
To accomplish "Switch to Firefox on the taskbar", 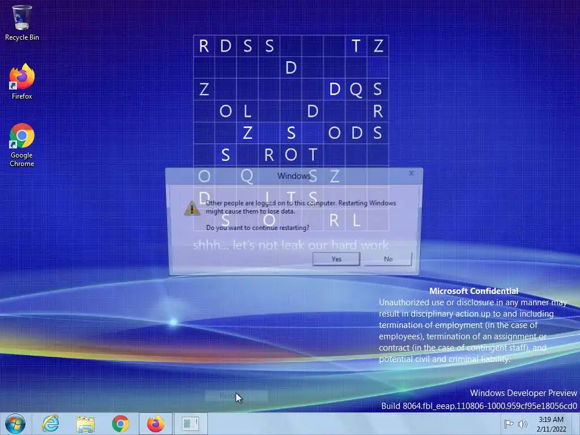I will [x=156, y=424].
